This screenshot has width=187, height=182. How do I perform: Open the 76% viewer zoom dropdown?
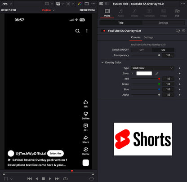point(7,4)
